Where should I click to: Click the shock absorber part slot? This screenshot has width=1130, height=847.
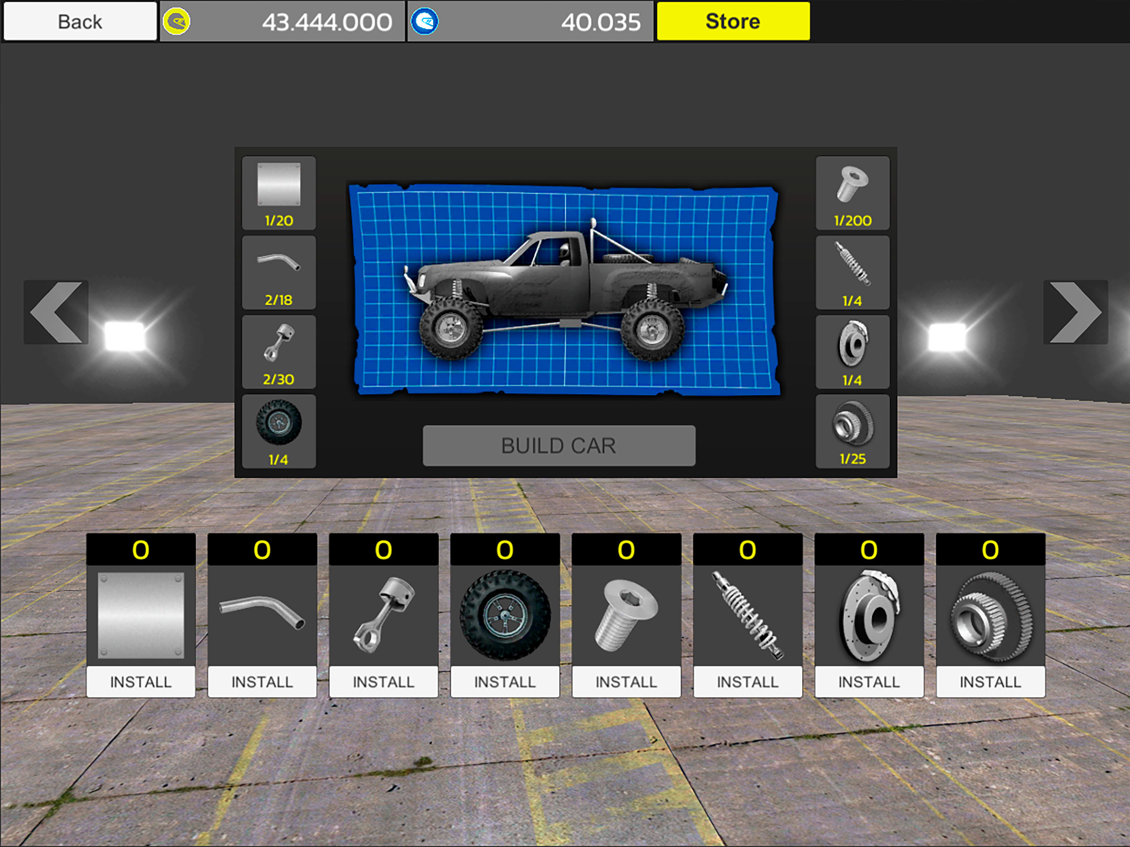(x=852, y=273)
